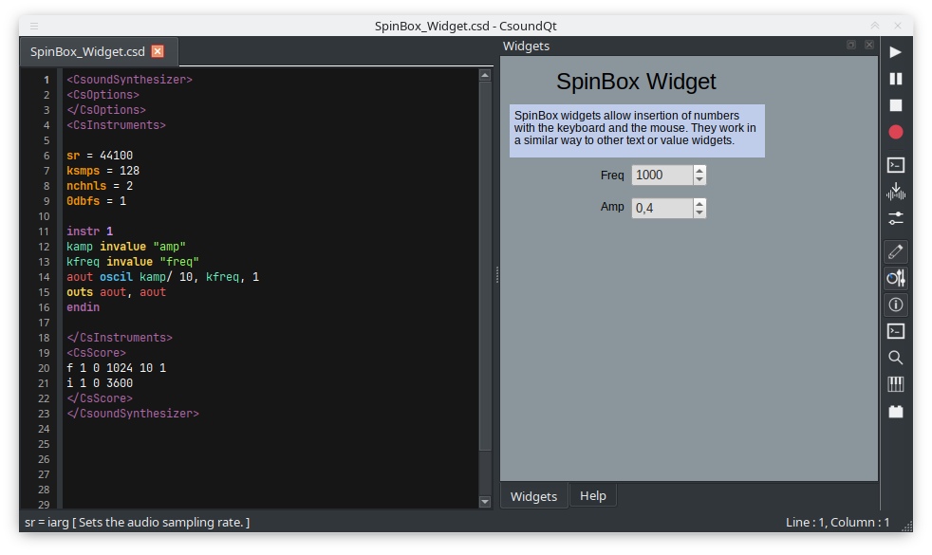The height and width of the screenshot is (555, 932).
Task: Open the Inspector magnifier icon
Action: click(895, 357)
